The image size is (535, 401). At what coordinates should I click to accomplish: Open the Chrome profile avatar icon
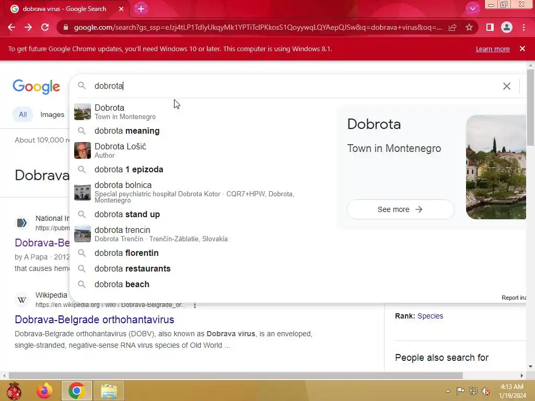click(x=507, y=27)
